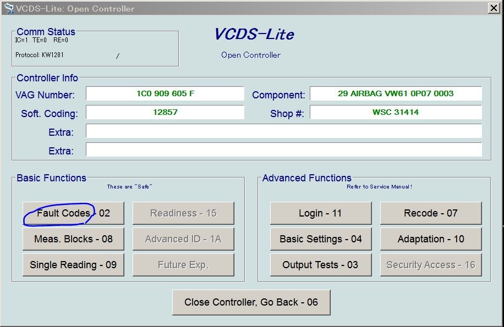Click the Open Controller subtitle
Image resolution: width=504 pixels, height=327 pixels.
[251, 55]
